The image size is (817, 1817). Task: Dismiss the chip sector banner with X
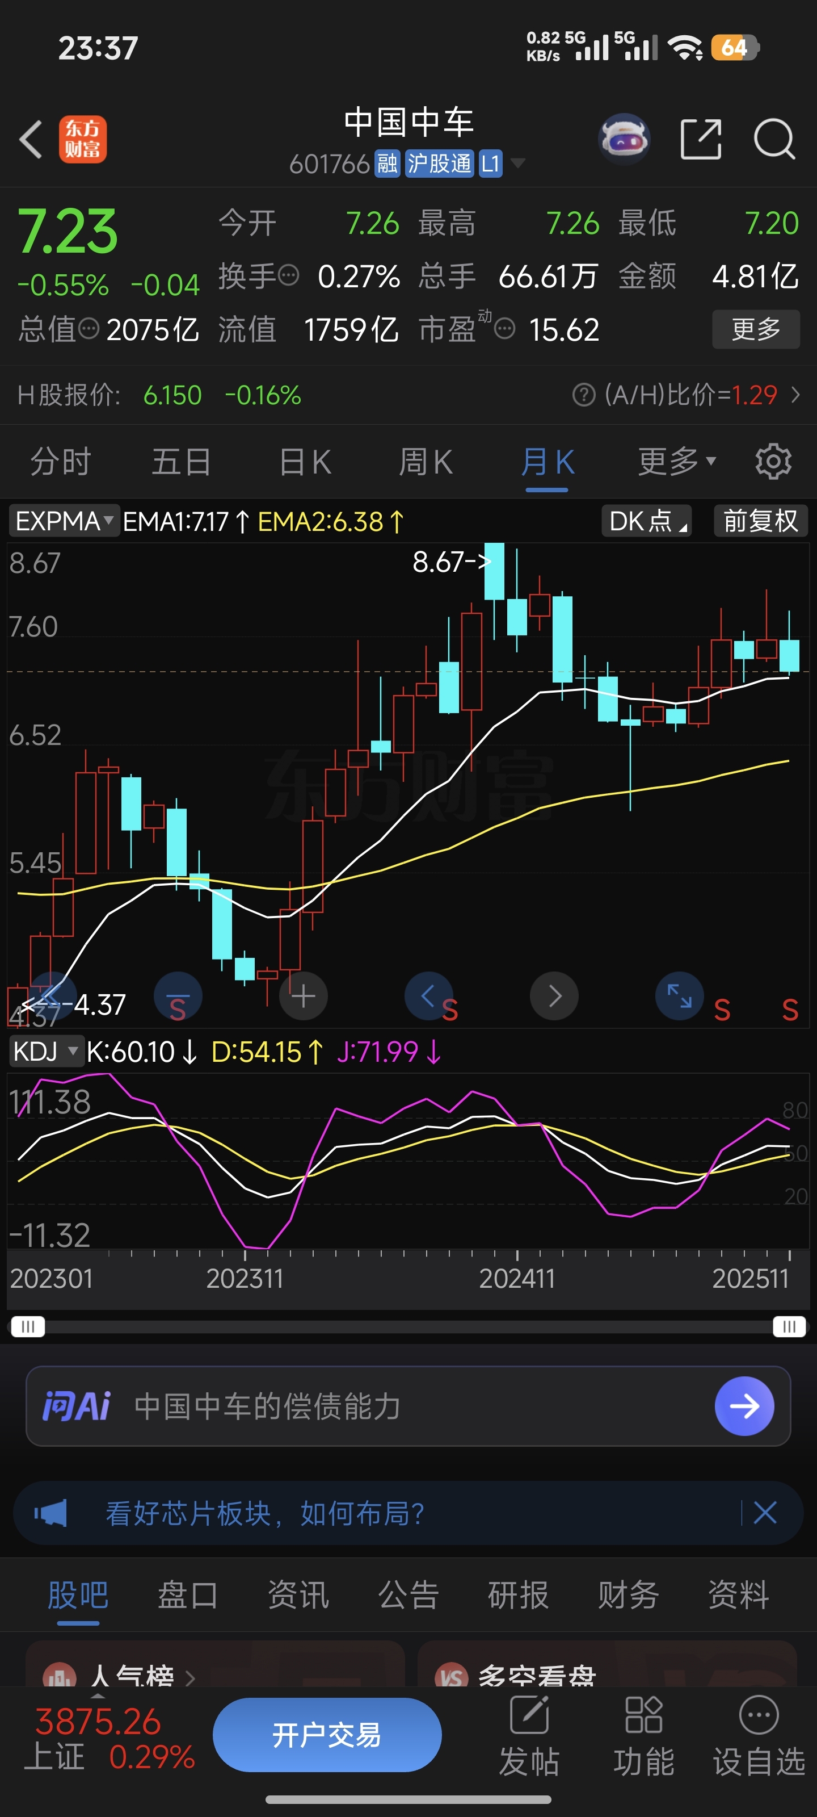click(765, 1513)
